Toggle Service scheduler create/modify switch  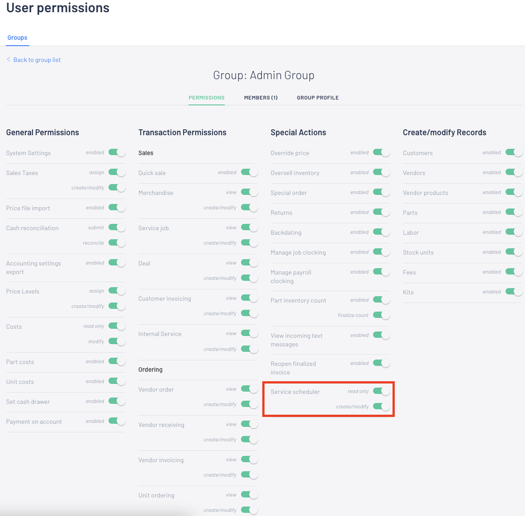pyautogui.click(x=381, y=407)
